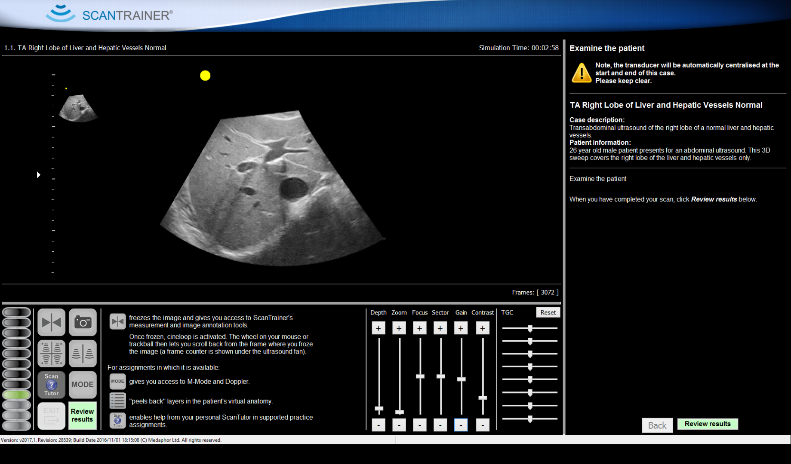Click Review results in the right panel

(708, 424)
